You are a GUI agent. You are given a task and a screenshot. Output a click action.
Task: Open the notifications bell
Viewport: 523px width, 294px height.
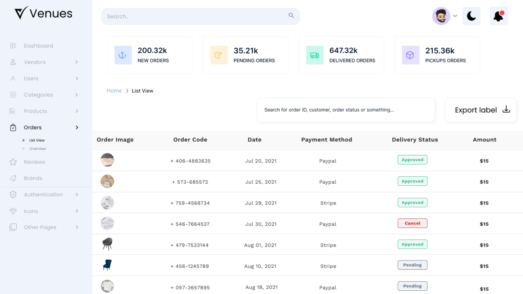[x=498, y=16]
